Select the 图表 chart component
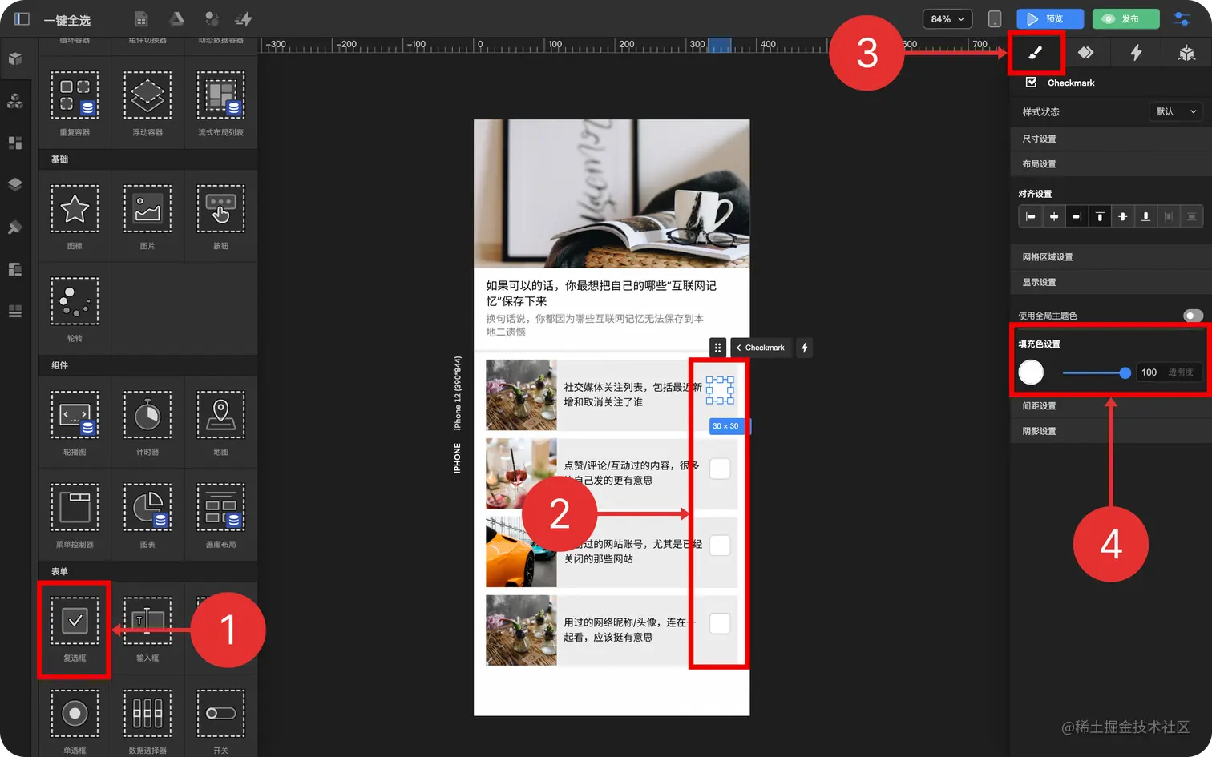 [147, 513]
